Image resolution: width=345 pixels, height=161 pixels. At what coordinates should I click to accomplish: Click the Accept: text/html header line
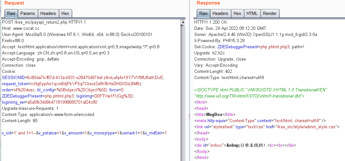81,47
